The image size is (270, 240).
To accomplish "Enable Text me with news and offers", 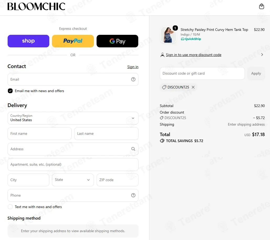I will click(10, 207).
